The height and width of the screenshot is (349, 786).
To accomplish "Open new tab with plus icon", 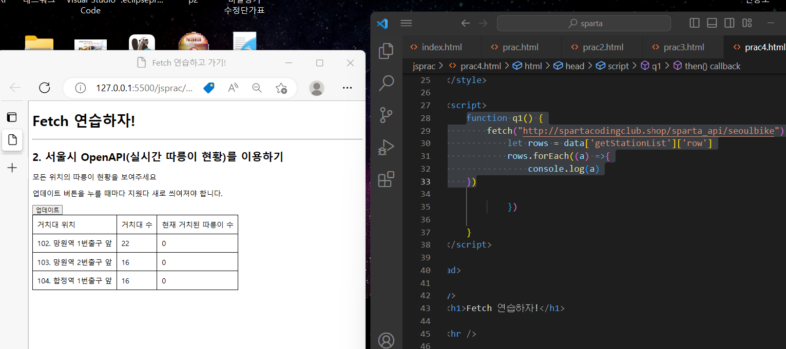I will tap(12, 168).
